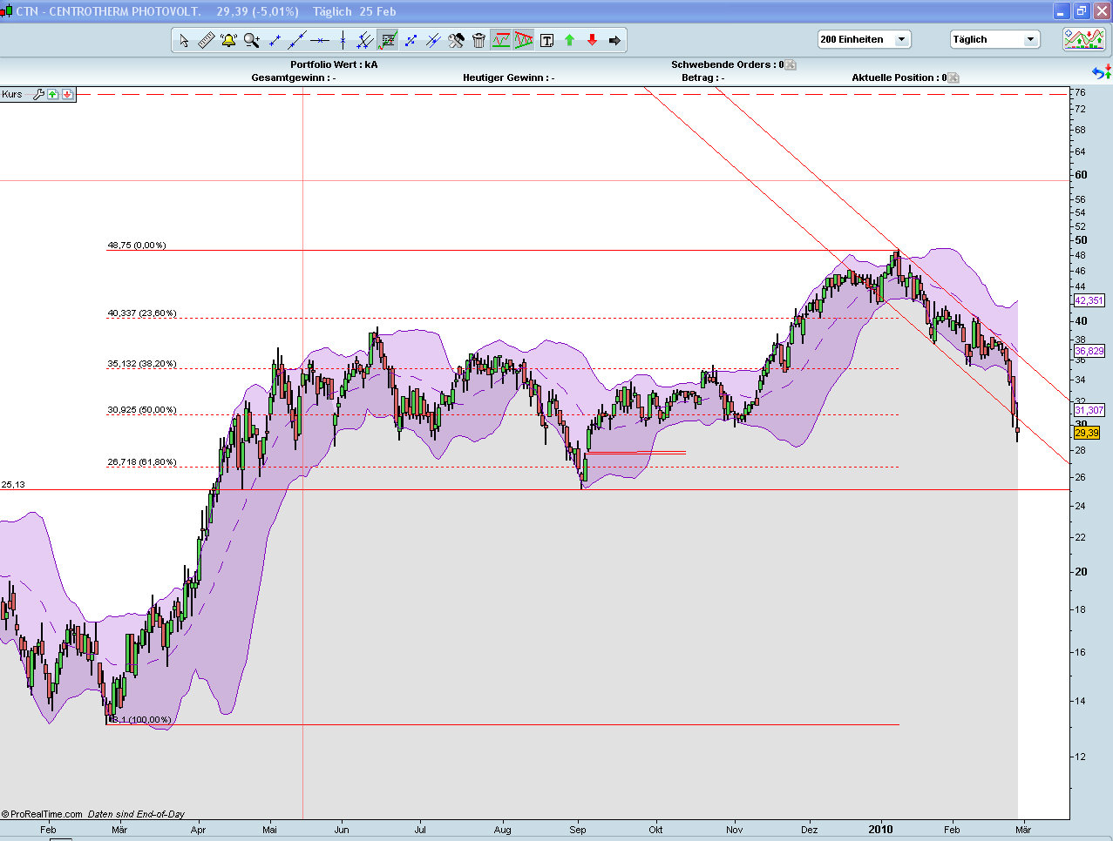Viewport: 1113px width, 841px height.
Task: Cancel pending orders beside Schwebende Orders
Action: 791,64
